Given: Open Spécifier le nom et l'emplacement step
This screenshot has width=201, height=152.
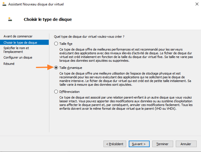Looking at the screenshot, I should [x=16, y=50].
